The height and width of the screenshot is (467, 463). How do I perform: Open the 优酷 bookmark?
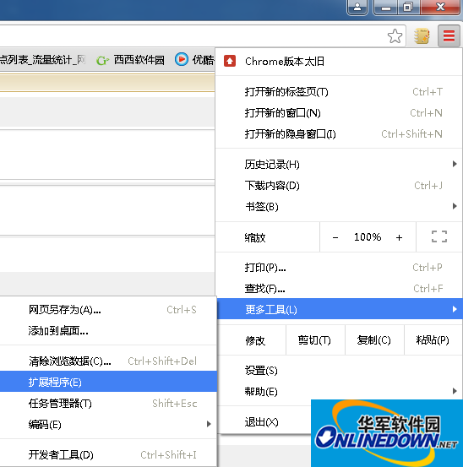tap(194, 60)
